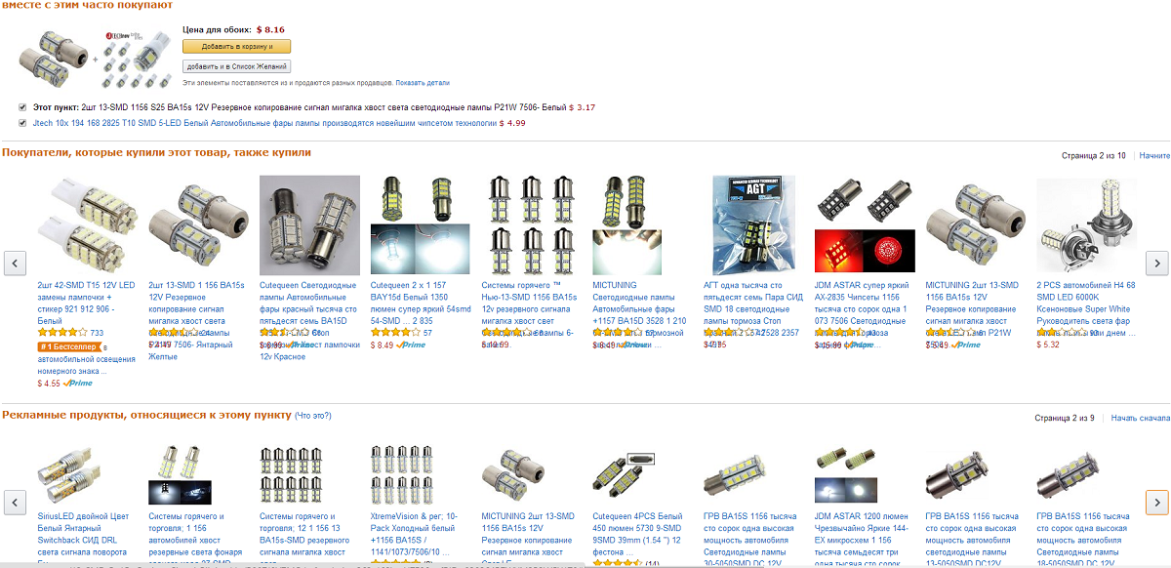Open the "Показать детали" details link
1171x568 pixels.
tap(423, 83)
